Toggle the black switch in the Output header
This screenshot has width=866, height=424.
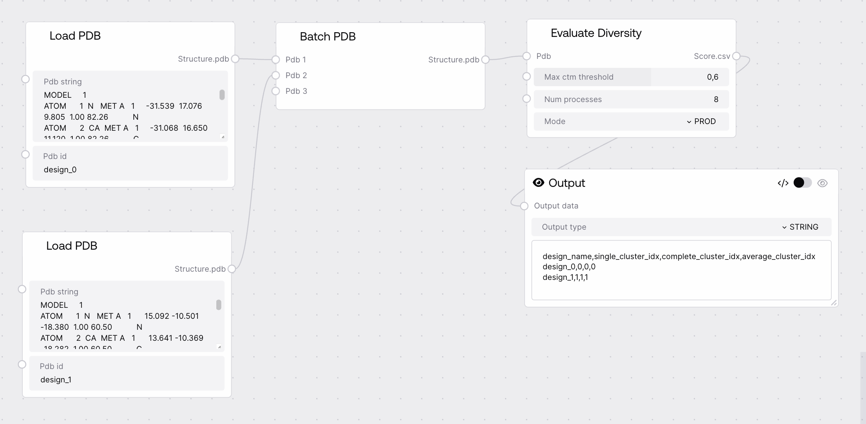(x=802, y=183)
